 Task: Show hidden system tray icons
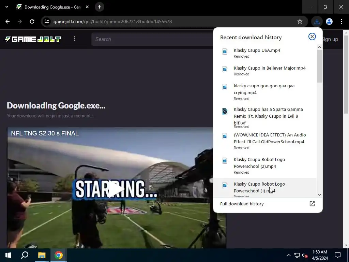tap(288, 255)
